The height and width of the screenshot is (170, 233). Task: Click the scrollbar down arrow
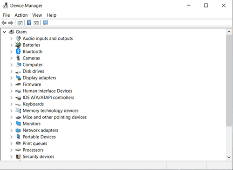[229, 157]
